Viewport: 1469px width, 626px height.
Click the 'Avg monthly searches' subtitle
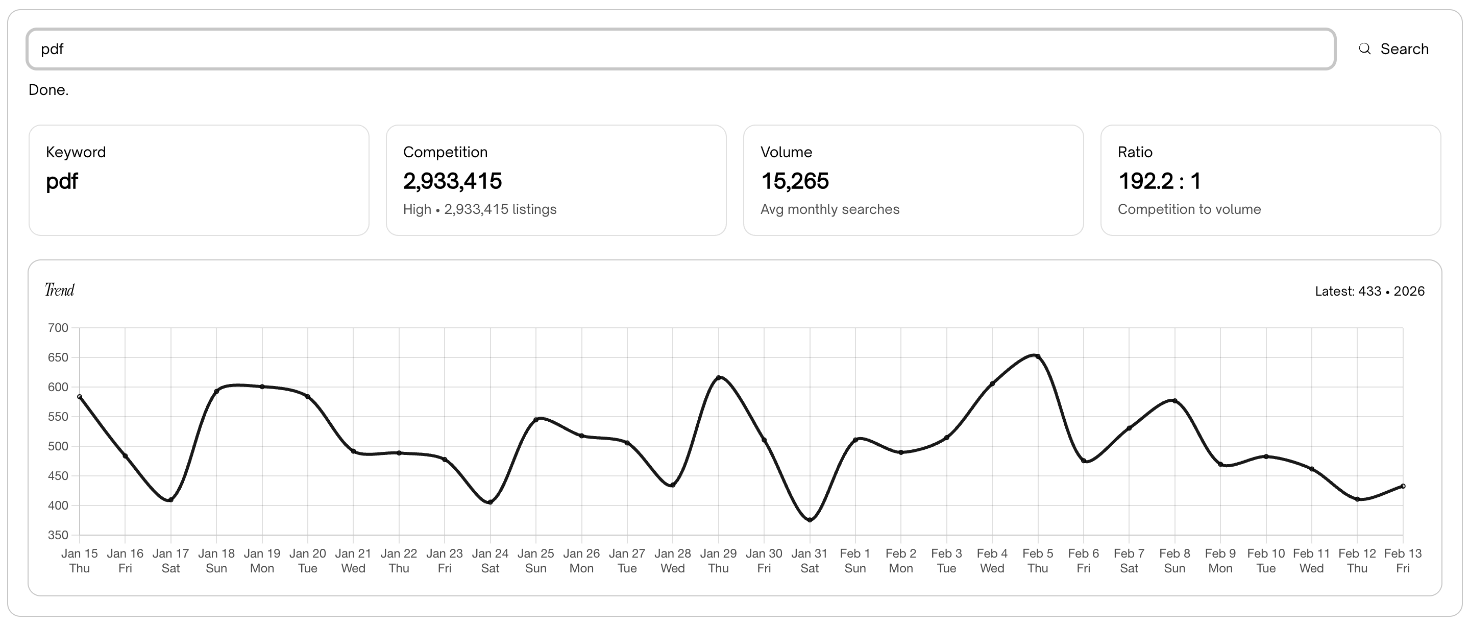(x=830, y=209)
